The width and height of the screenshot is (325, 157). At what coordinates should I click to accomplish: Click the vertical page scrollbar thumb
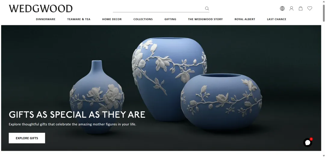[x=323, y=12]
